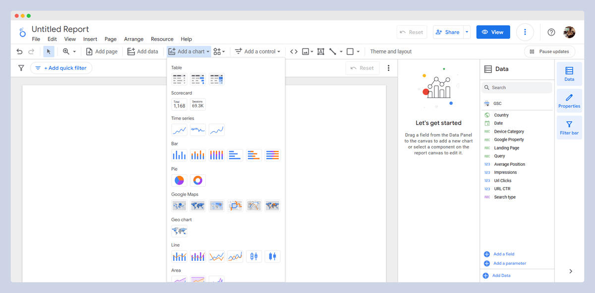Open the Help question mark icon
This screenshot has width=595, height=293.
coord(551,32)
